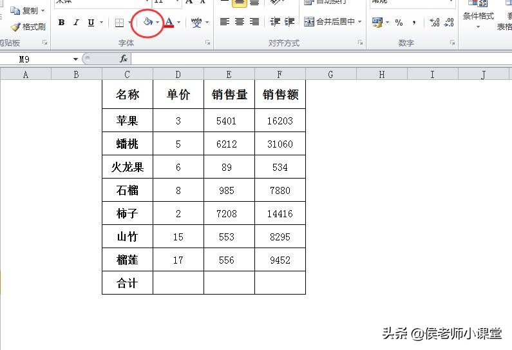
Task: Click the fx Insert Function button
Action: pyautogui.click(x=124, y=59)
